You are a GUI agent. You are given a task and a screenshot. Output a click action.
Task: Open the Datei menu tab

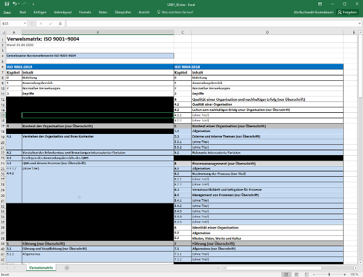[6, 11]
